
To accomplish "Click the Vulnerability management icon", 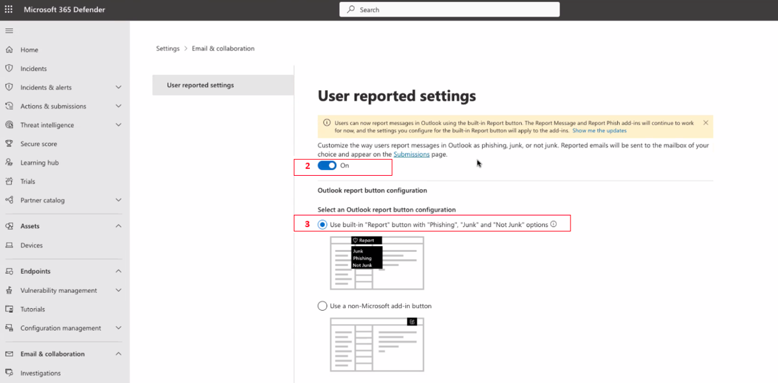I will [9, 290].
